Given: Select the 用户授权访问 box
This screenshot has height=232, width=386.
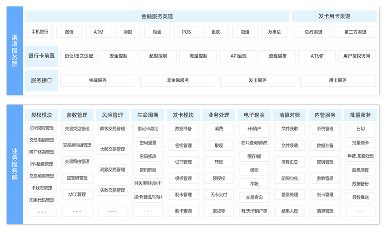Looking at the screenshot, I should [x=356, y=56].
